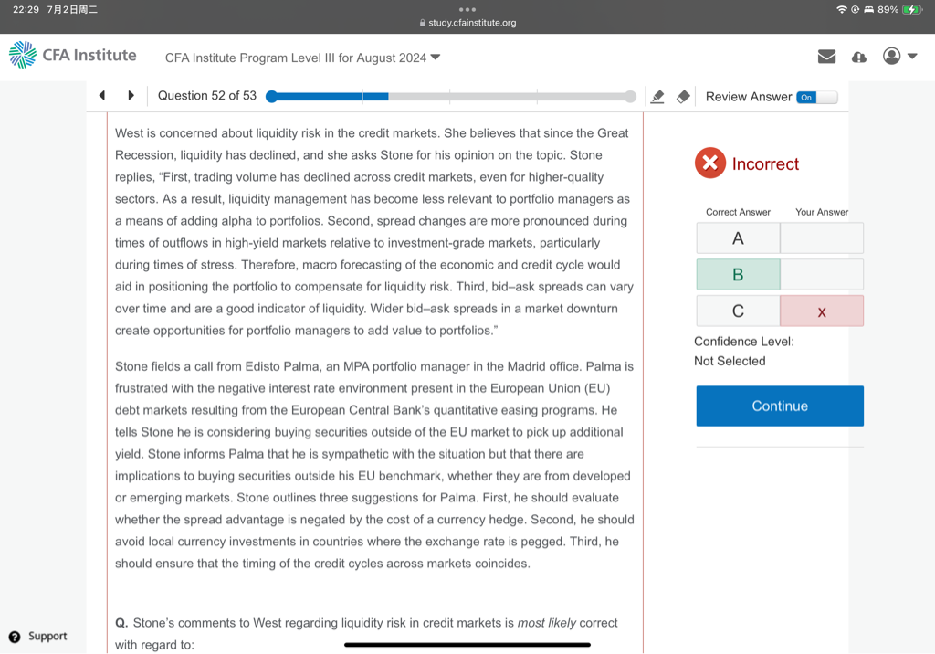The image size is (935, 654).
Task: Click the red Incorrect X icon
Action: tap(710, 163)
